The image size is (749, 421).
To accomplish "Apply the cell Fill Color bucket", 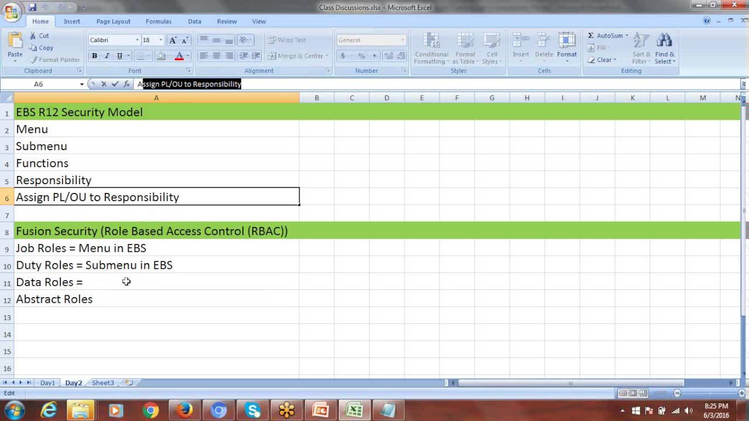I will tap(161, 56).
